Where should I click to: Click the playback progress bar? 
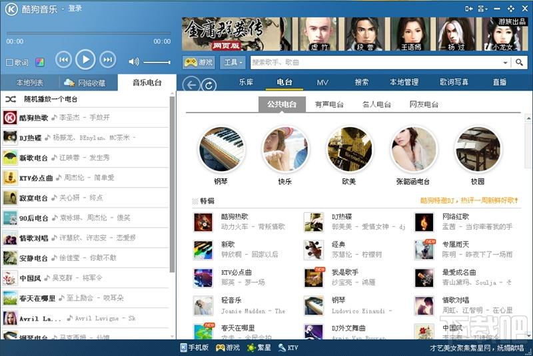point(89,33)
